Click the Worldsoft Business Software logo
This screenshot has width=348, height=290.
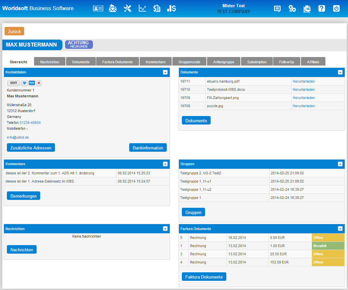(x=38, y=9)
